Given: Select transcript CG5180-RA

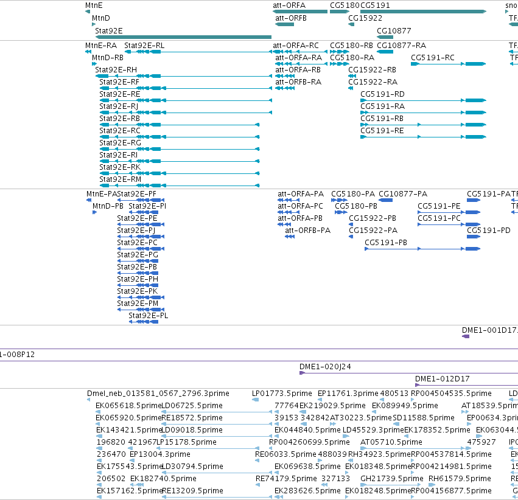Looking at the screenshot, I should [x=340, y=64].
